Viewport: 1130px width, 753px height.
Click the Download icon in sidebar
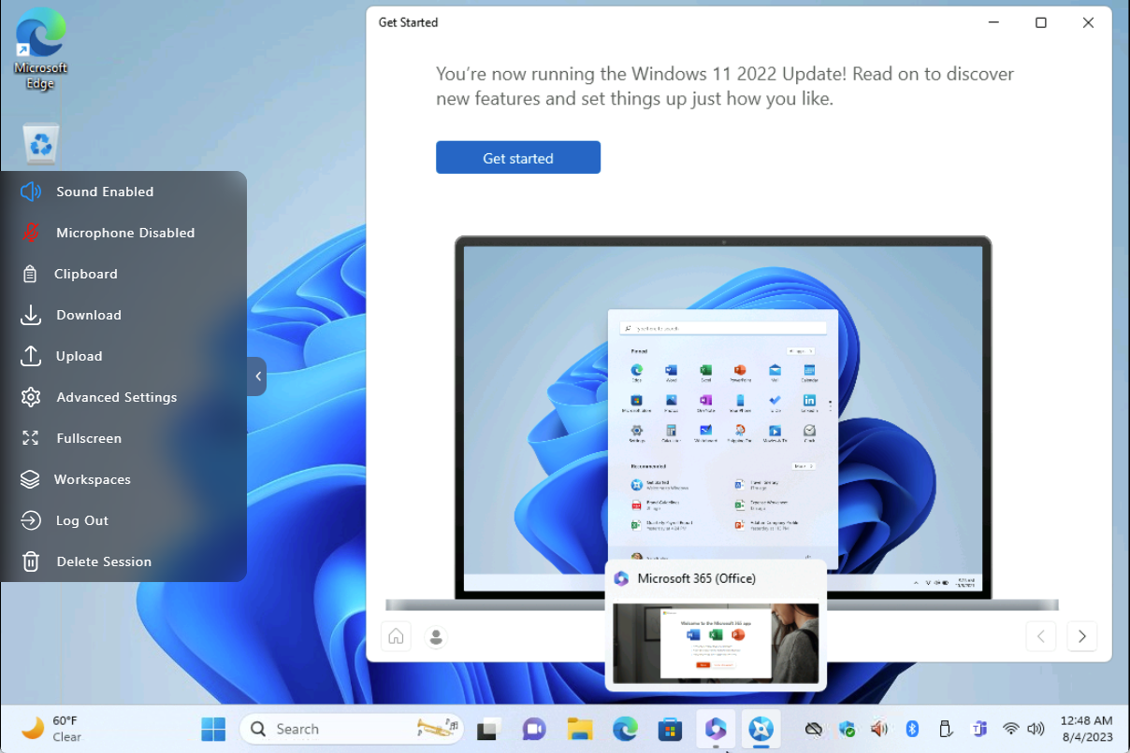(x=31, y=315)
